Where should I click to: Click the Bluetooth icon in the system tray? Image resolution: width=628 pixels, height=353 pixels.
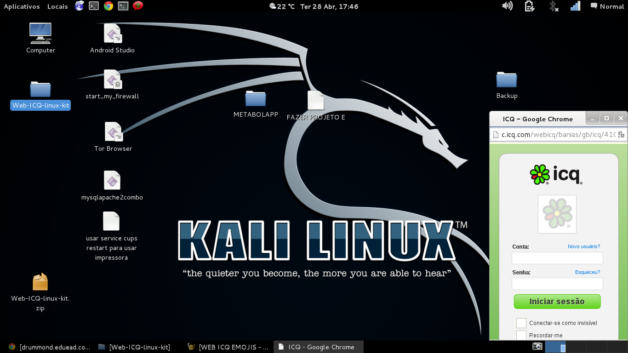[553, 6]
